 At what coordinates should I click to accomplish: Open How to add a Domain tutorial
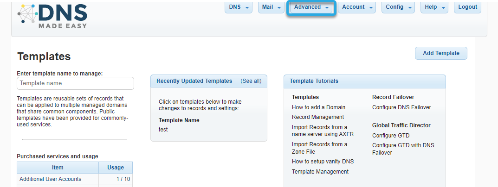[x=318, y=107]
